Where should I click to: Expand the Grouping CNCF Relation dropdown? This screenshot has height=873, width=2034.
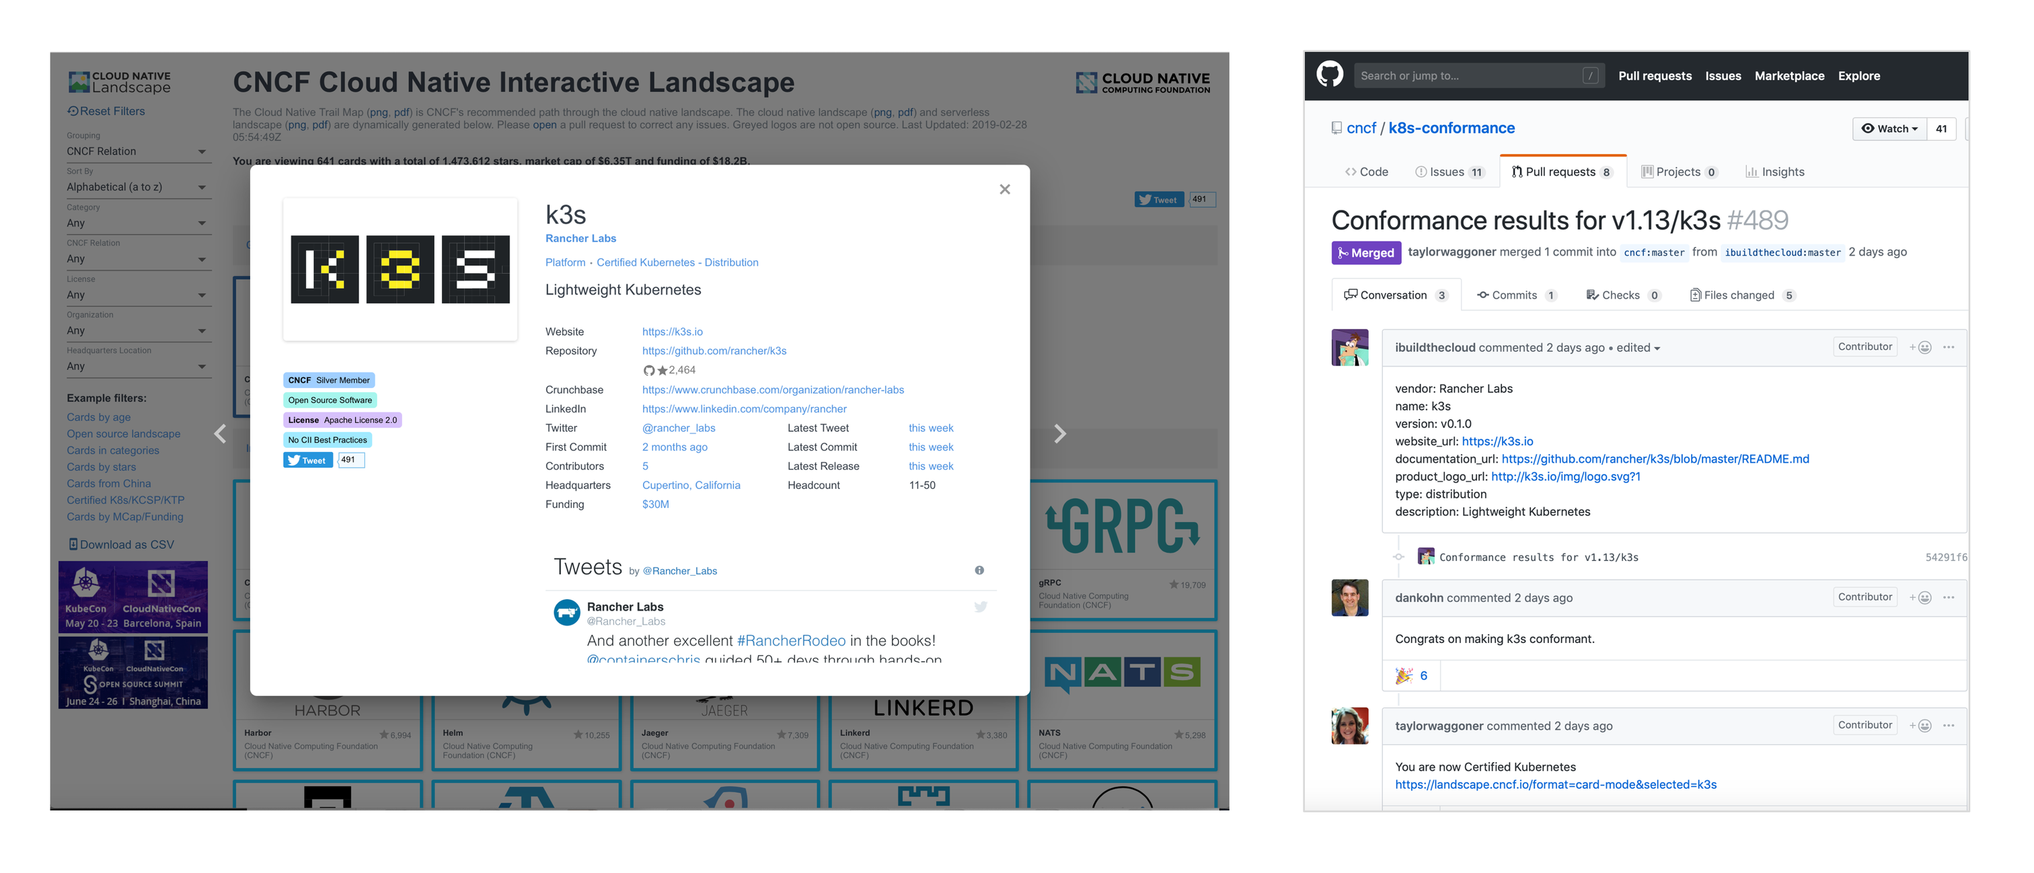point(136,151)
